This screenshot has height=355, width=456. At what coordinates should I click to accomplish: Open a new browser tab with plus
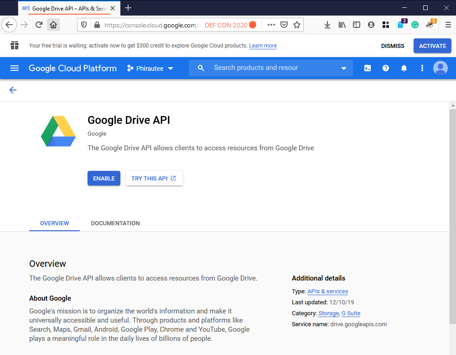pos(128,8)
